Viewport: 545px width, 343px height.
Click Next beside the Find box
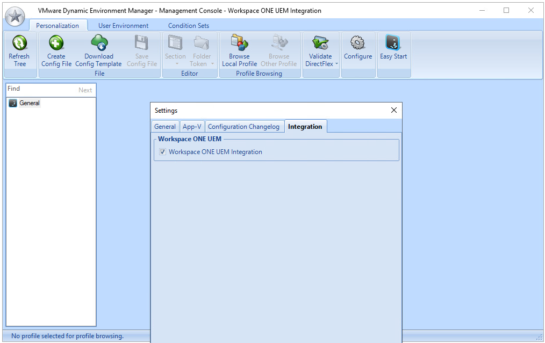click(85, 90)
